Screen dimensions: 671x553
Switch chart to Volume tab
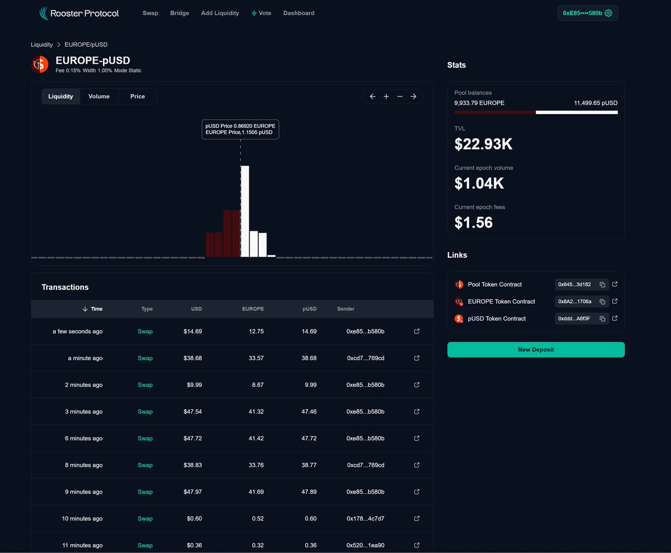[99, 96]
